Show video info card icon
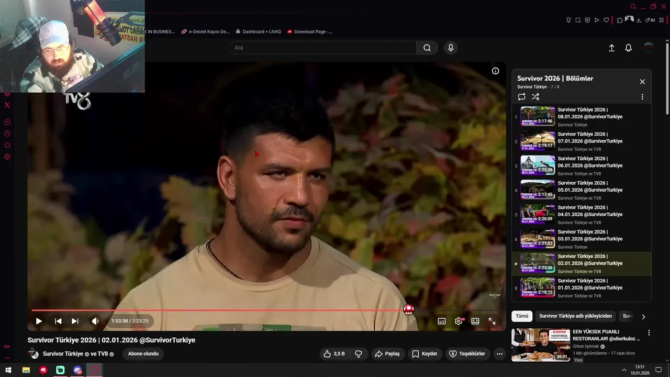Screen dimensions: 670x377 pyautogui.click(x=495, y=71)
